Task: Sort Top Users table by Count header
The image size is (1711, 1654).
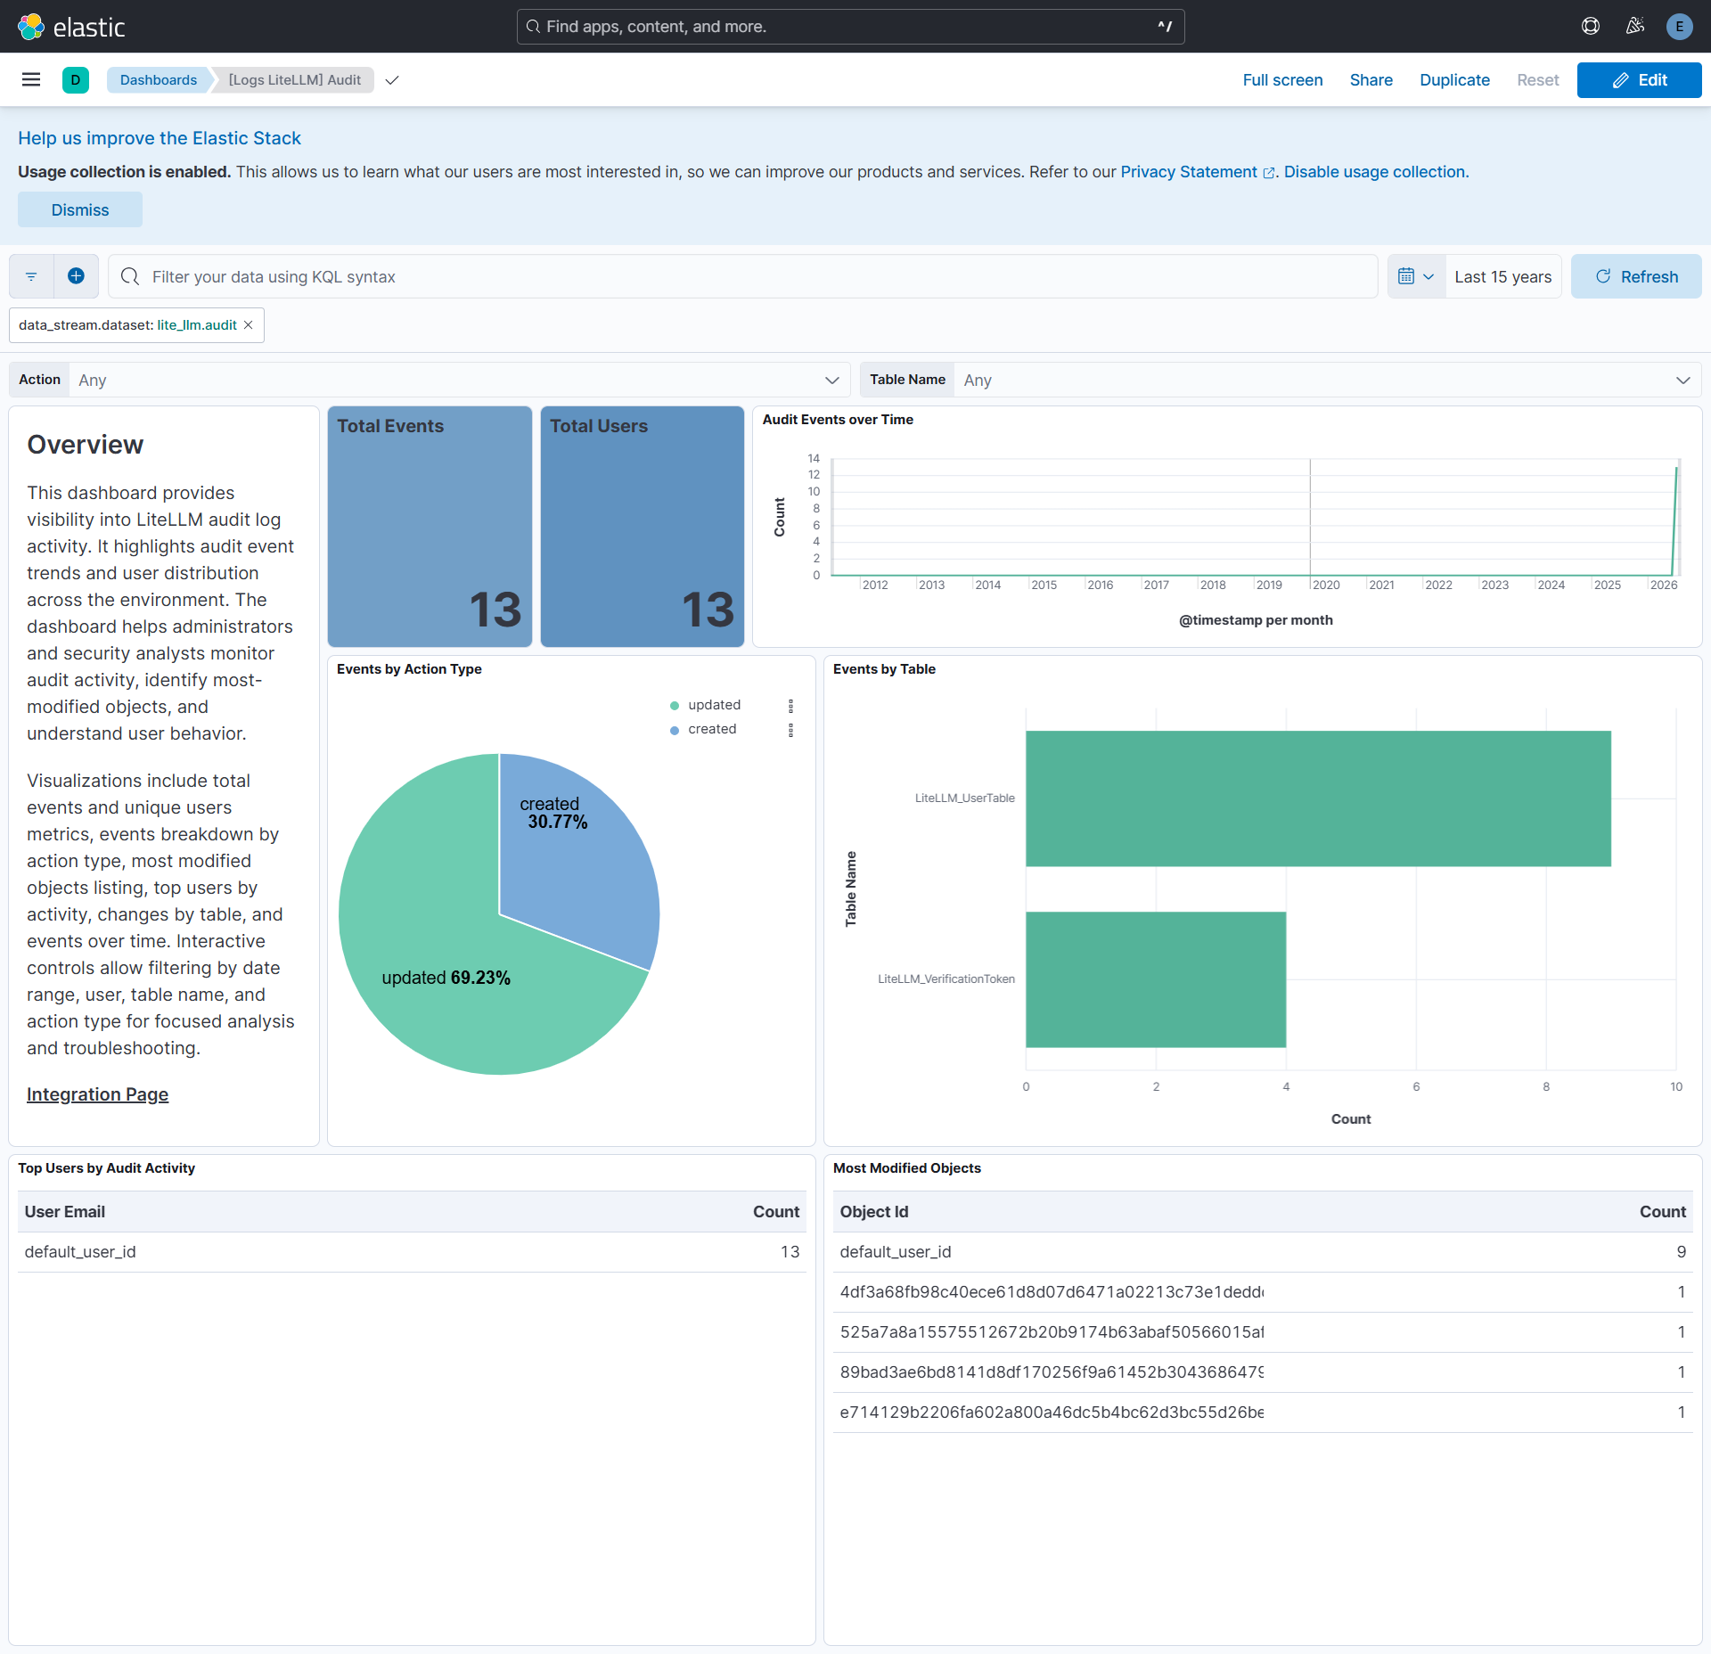Action: pyautogui.click(x=775, y=1212)
